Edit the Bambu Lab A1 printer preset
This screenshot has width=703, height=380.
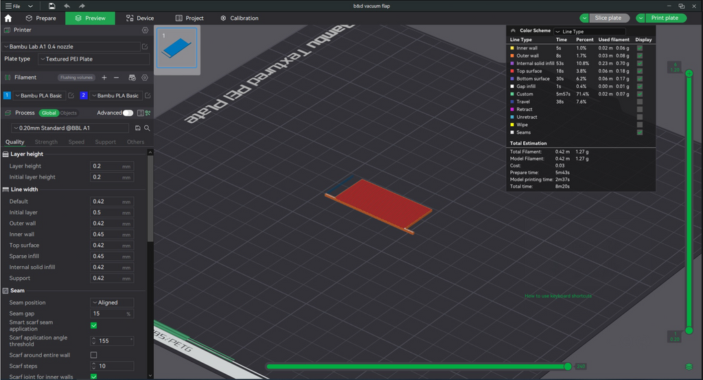pos(145,47)
